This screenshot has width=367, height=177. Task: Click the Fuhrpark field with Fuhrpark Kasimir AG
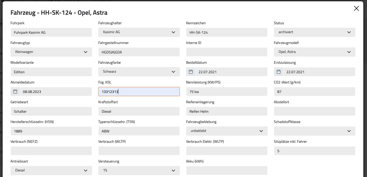[x=51, y=32]
